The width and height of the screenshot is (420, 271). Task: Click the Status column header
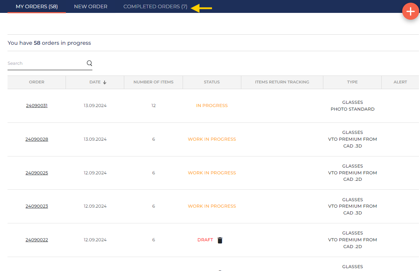tap(212, 82)
